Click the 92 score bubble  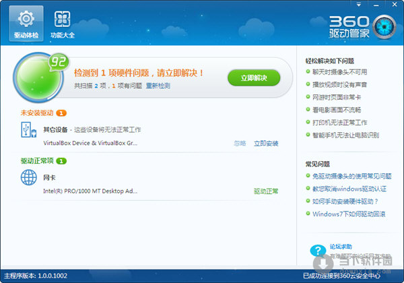tap(59, 61)
